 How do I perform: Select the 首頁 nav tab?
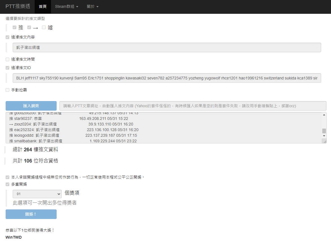pyautogui.click(x=43, y=6)
